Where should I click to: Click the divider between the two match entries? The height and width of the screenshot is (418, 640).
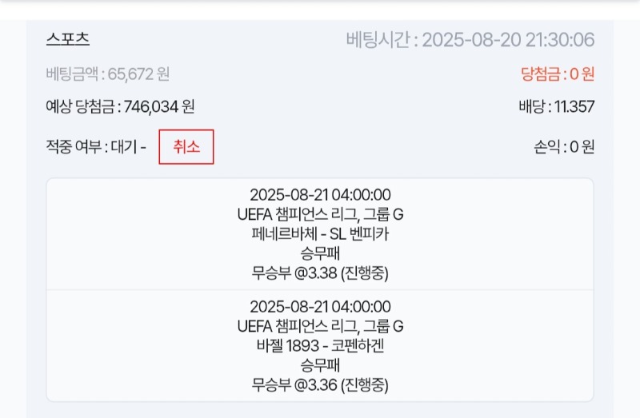click(x=320, y=290)
